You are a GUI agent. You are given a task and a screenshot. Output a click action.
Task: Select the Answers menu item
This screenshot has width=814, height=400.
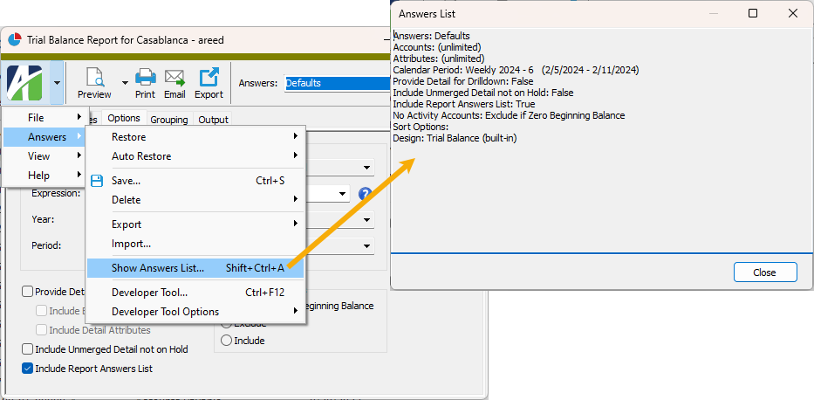44,137
